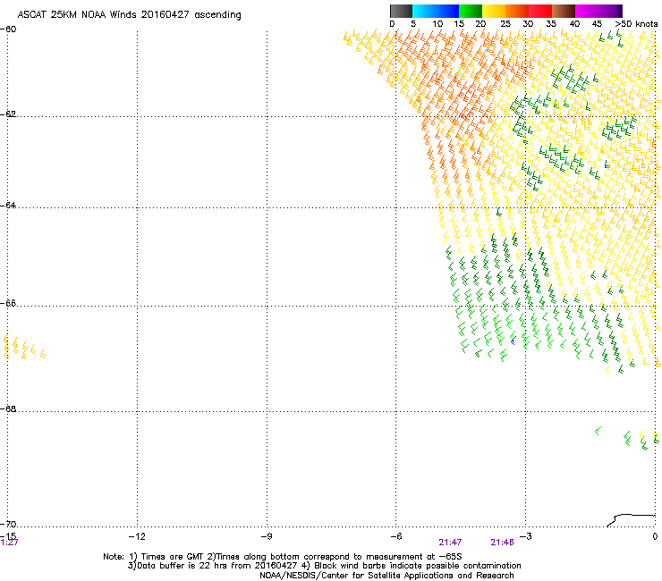Click the NOAA/NESDIS credit line

coord(386,576)
